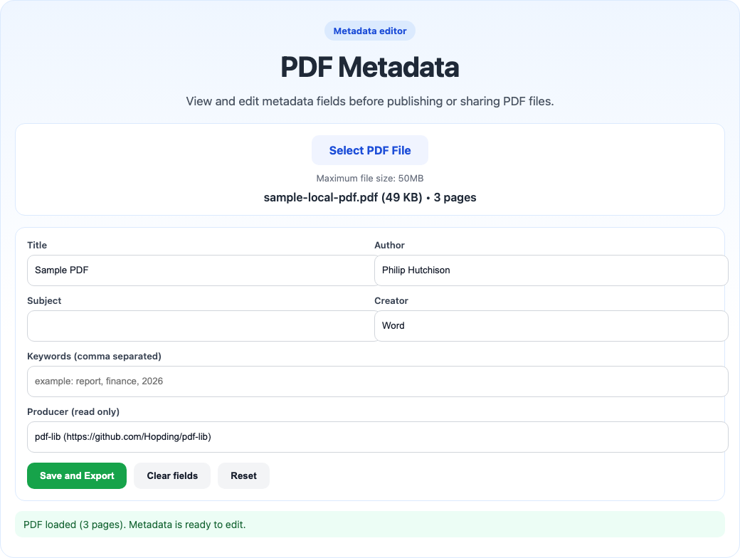
Task: Focus the empty Subject input
Action: point(199,326)
